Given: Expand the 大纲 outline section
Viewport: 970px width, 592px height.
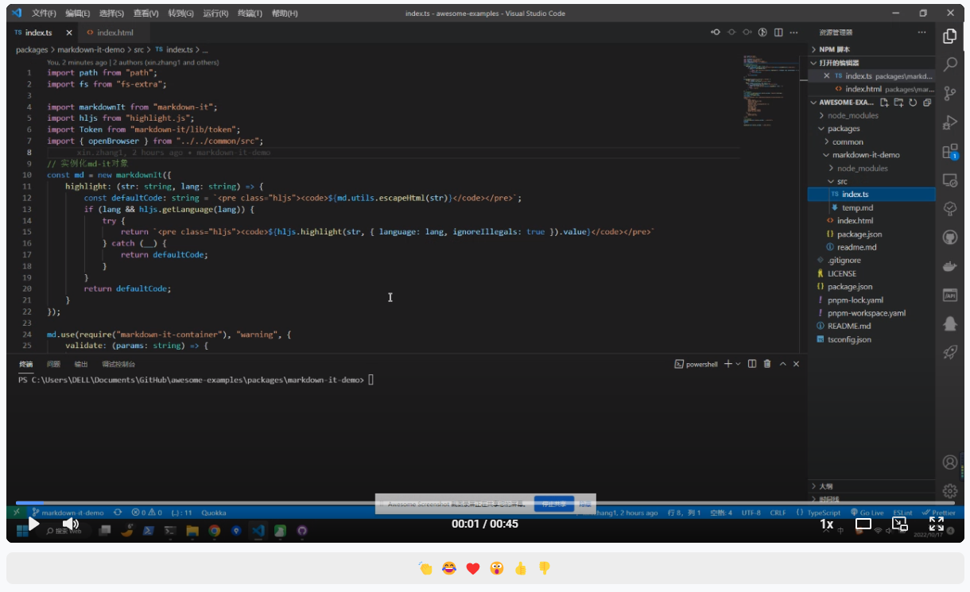Looking at the screenshot, I should (872, 486).
